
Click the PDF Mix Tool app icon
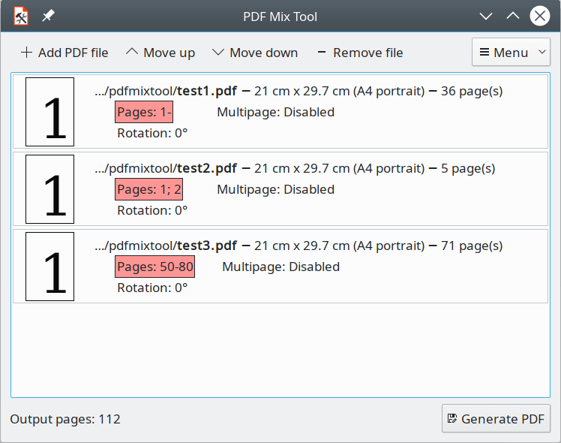21,16
